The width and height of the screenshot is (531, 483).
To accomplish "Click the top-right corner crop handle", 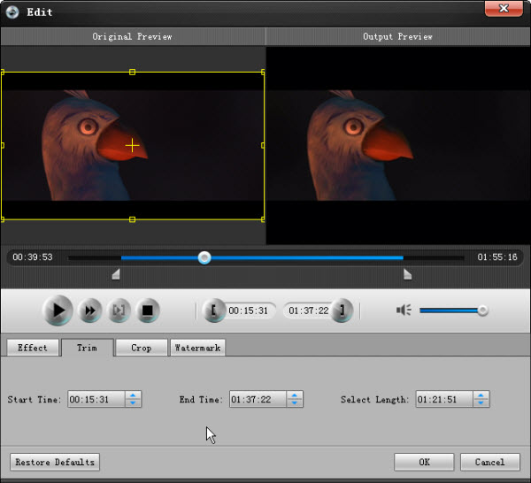I will (x=263, y=72).
